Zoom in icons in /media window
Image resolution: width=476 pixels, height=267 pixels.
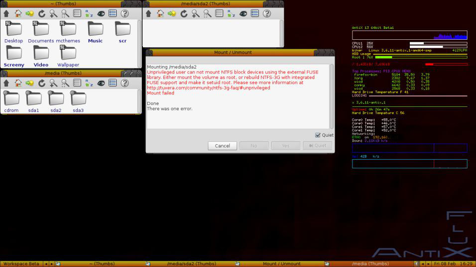pos(53,83)
